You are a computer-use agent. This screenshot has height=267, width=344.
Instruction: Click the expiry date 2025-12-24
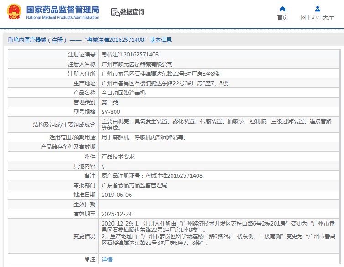pyautogui.click(x=116, y=214)
